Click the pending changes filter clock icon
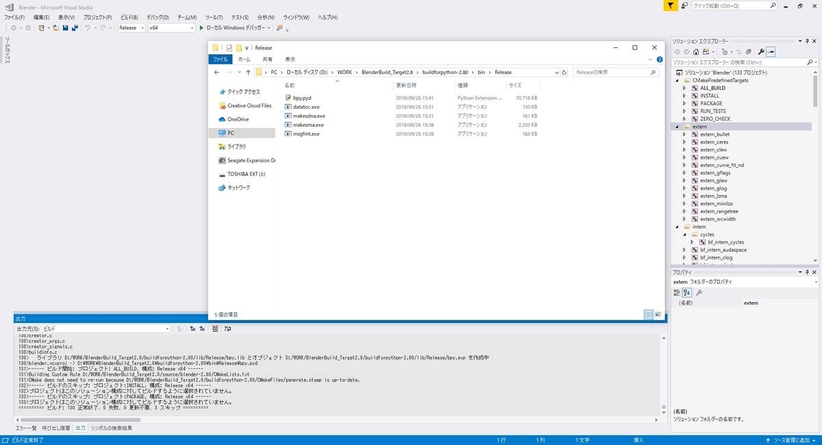 tap(725, 51)
